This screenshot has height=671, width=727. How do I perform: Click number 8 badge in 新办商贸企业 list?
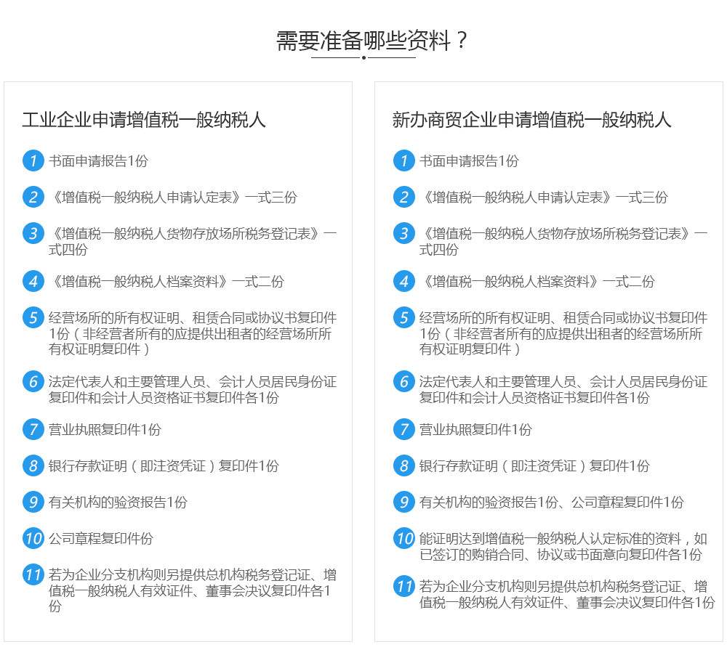click(x=403, y=465)
